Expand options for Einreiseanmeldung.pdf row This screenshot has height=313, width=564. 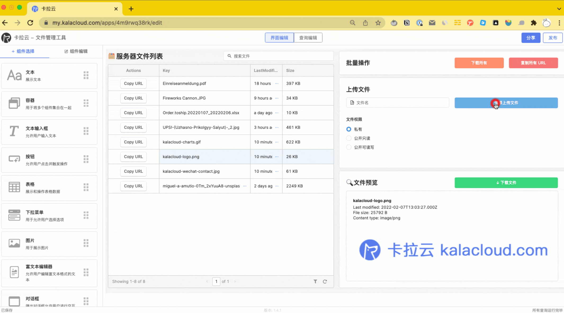[x=277, y=83]
